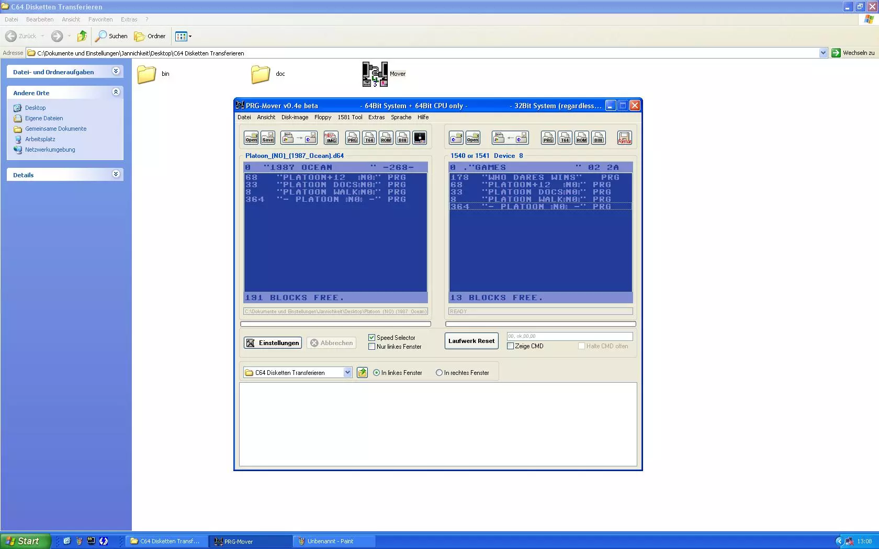Open the Sprache menu

click(x=401, y=117)
